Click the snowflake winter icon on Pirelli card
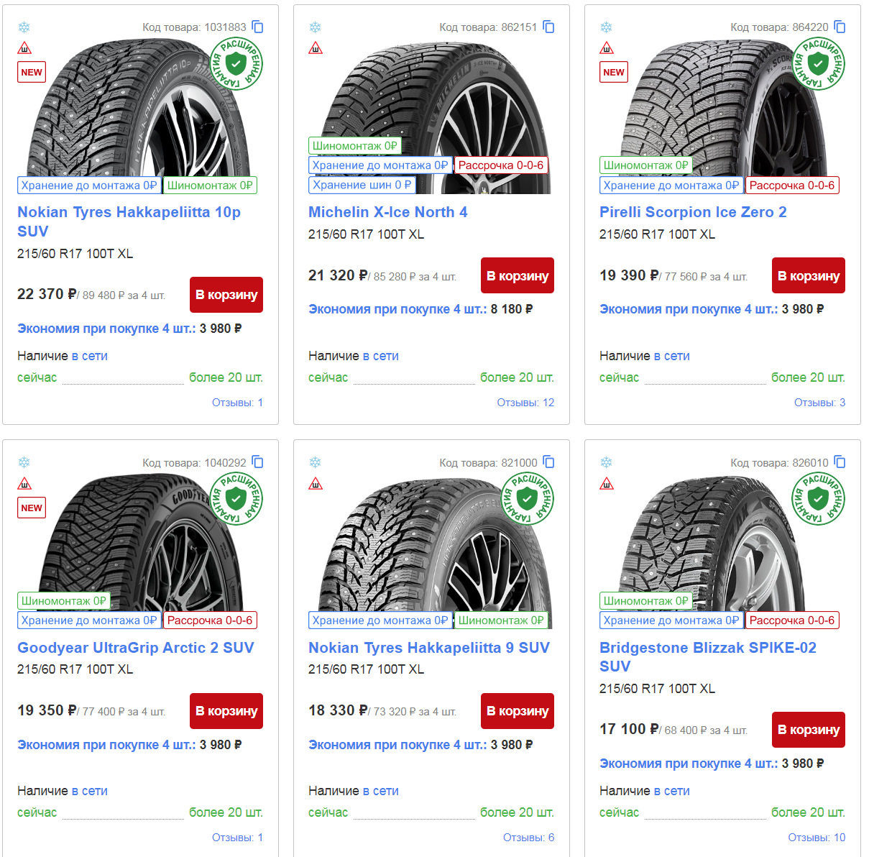Image resolution: width=869 pixels, height=857 pixels. [x=607, y=27]
